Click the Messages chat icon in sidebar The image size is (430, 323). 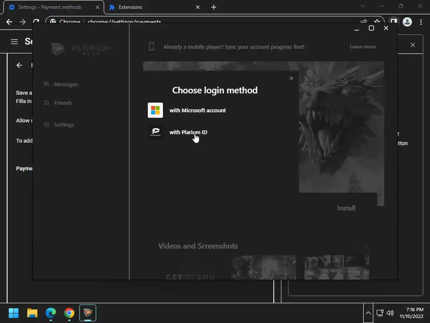tap(47, 84)
